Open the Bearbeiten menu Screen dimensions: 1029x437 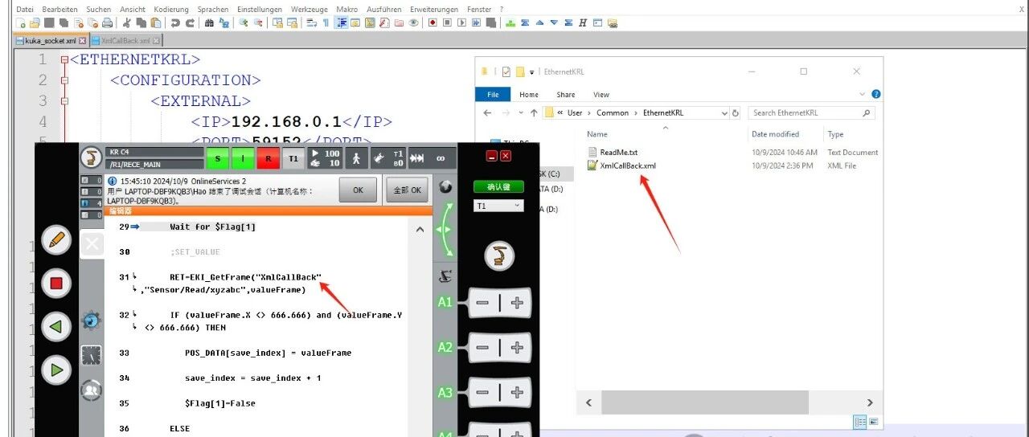(x=60, y=8)
